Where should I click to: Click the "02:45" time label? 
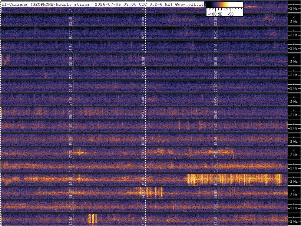click(x=216, y=34)
